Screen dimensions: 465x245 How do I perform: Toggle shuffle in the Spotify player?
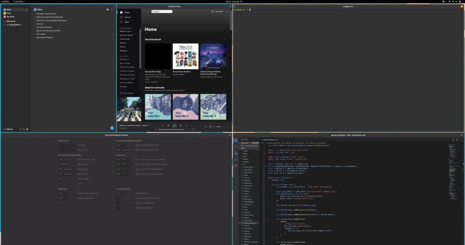click(x=162, y=125)
